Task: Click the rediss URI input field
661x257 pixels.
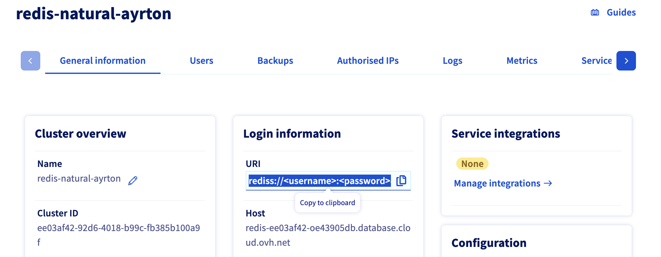Action: point(328,181)
